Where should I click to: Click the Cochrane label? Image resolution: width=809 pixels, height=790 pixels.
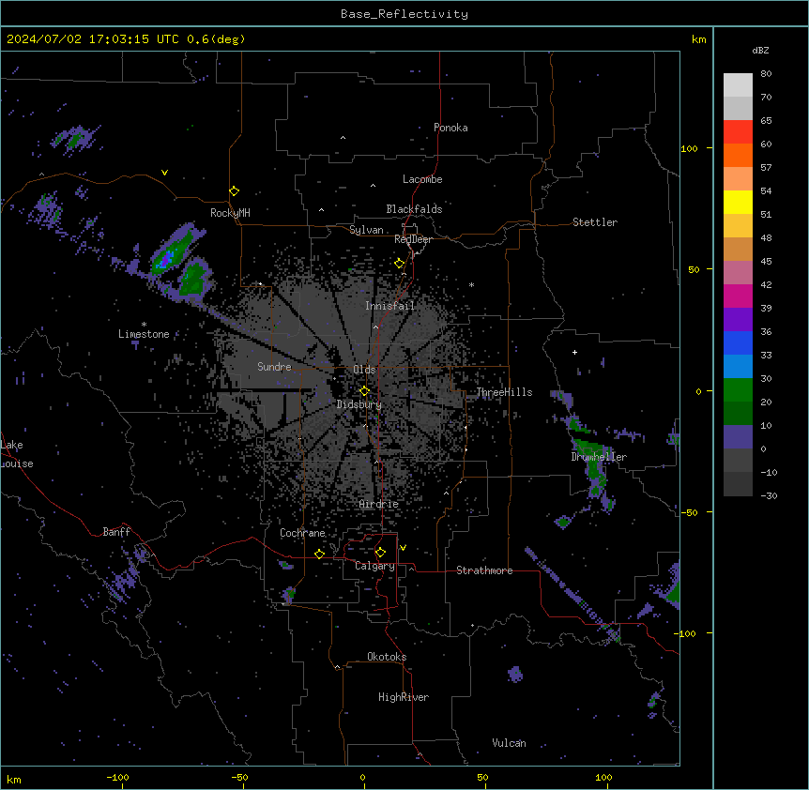[302, 533]
